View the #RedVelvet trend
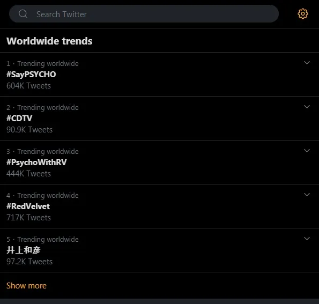Image resolution: width=319 pixels, height=304 pixels. pos(28,206)
